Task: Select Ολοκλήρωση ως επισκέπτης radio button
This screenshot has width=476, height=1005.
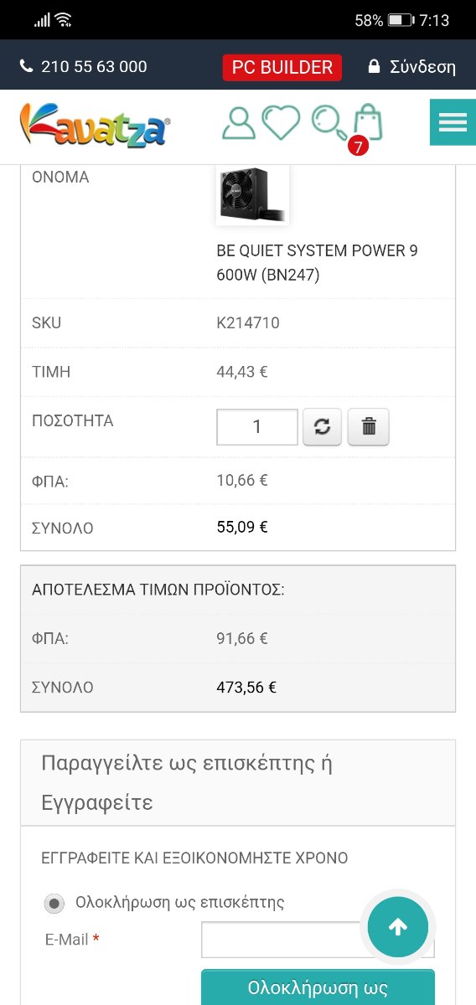Action: (x=54, y=903)
